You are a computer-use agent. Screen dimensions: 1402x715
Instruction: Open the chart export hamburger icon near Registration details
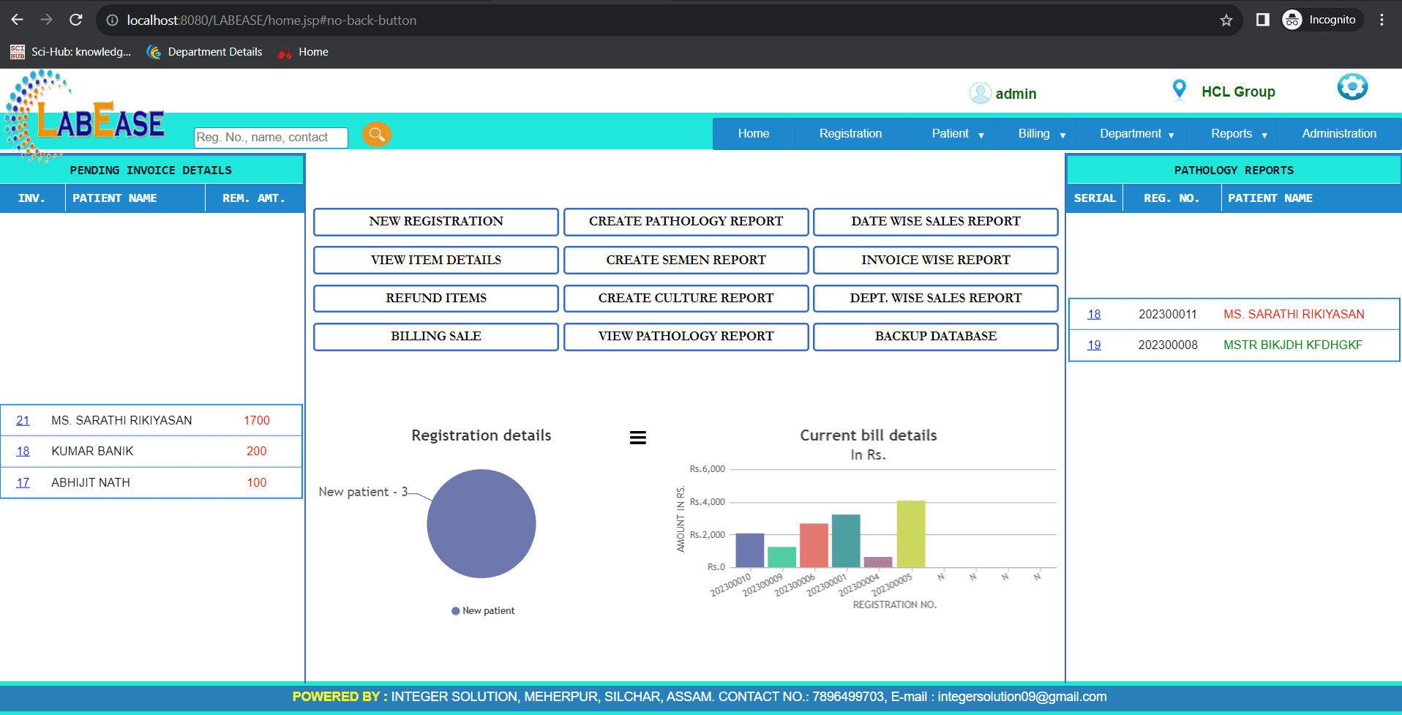pos(637,437)
